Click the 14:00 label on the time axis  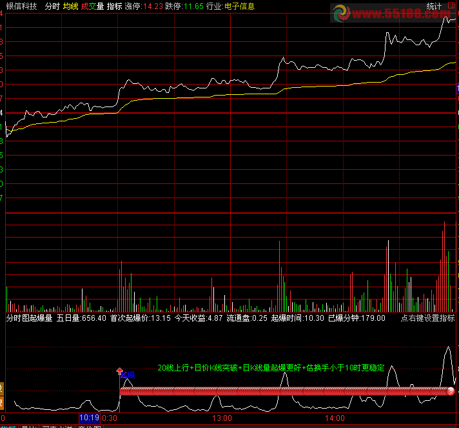(x=335, y=418)
